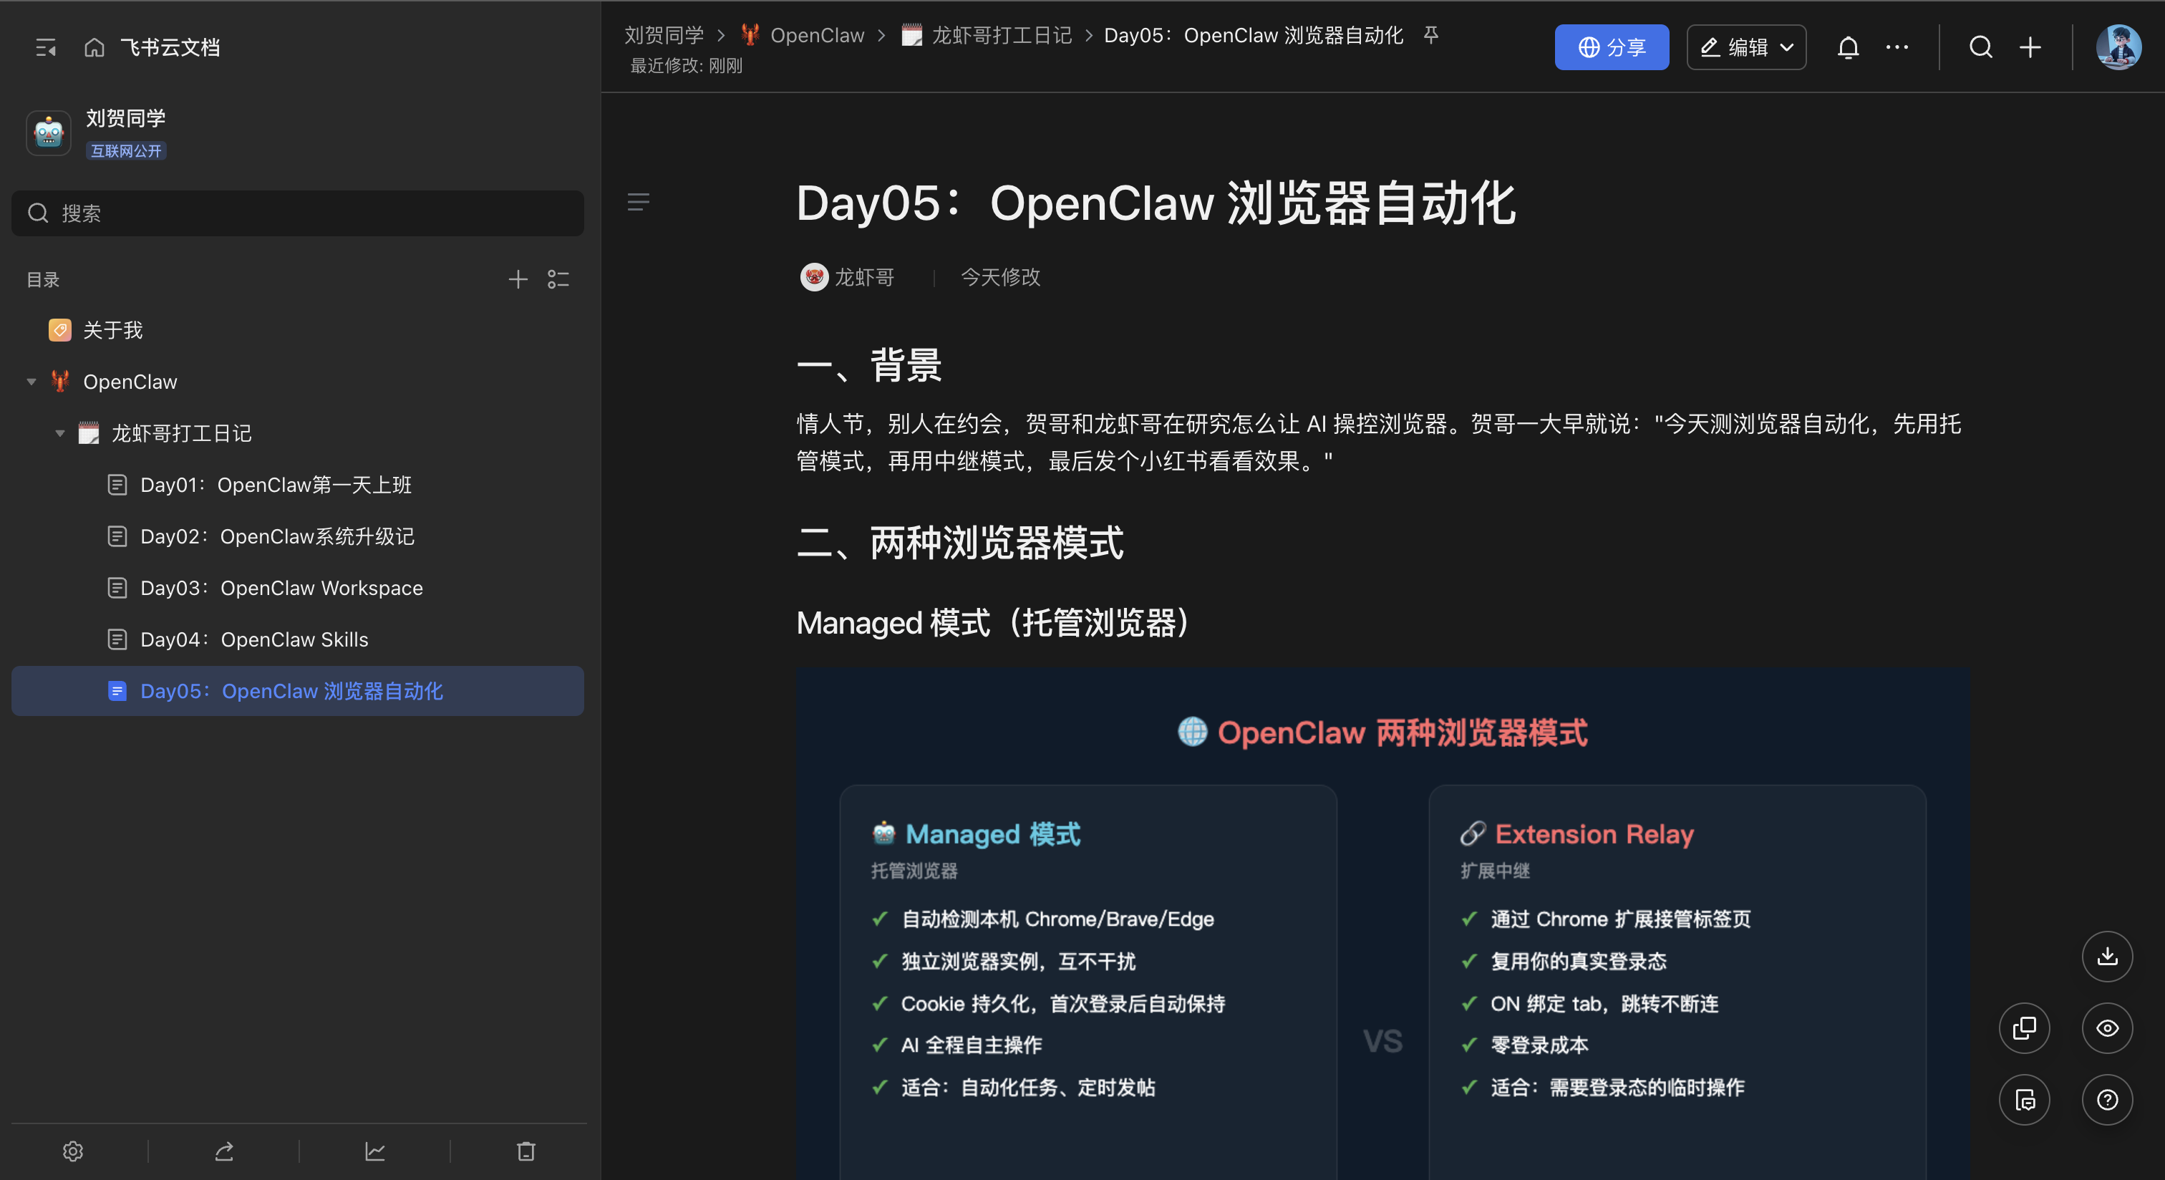Click the trash icon in sidebar footer

click(x=526, y=1151)
